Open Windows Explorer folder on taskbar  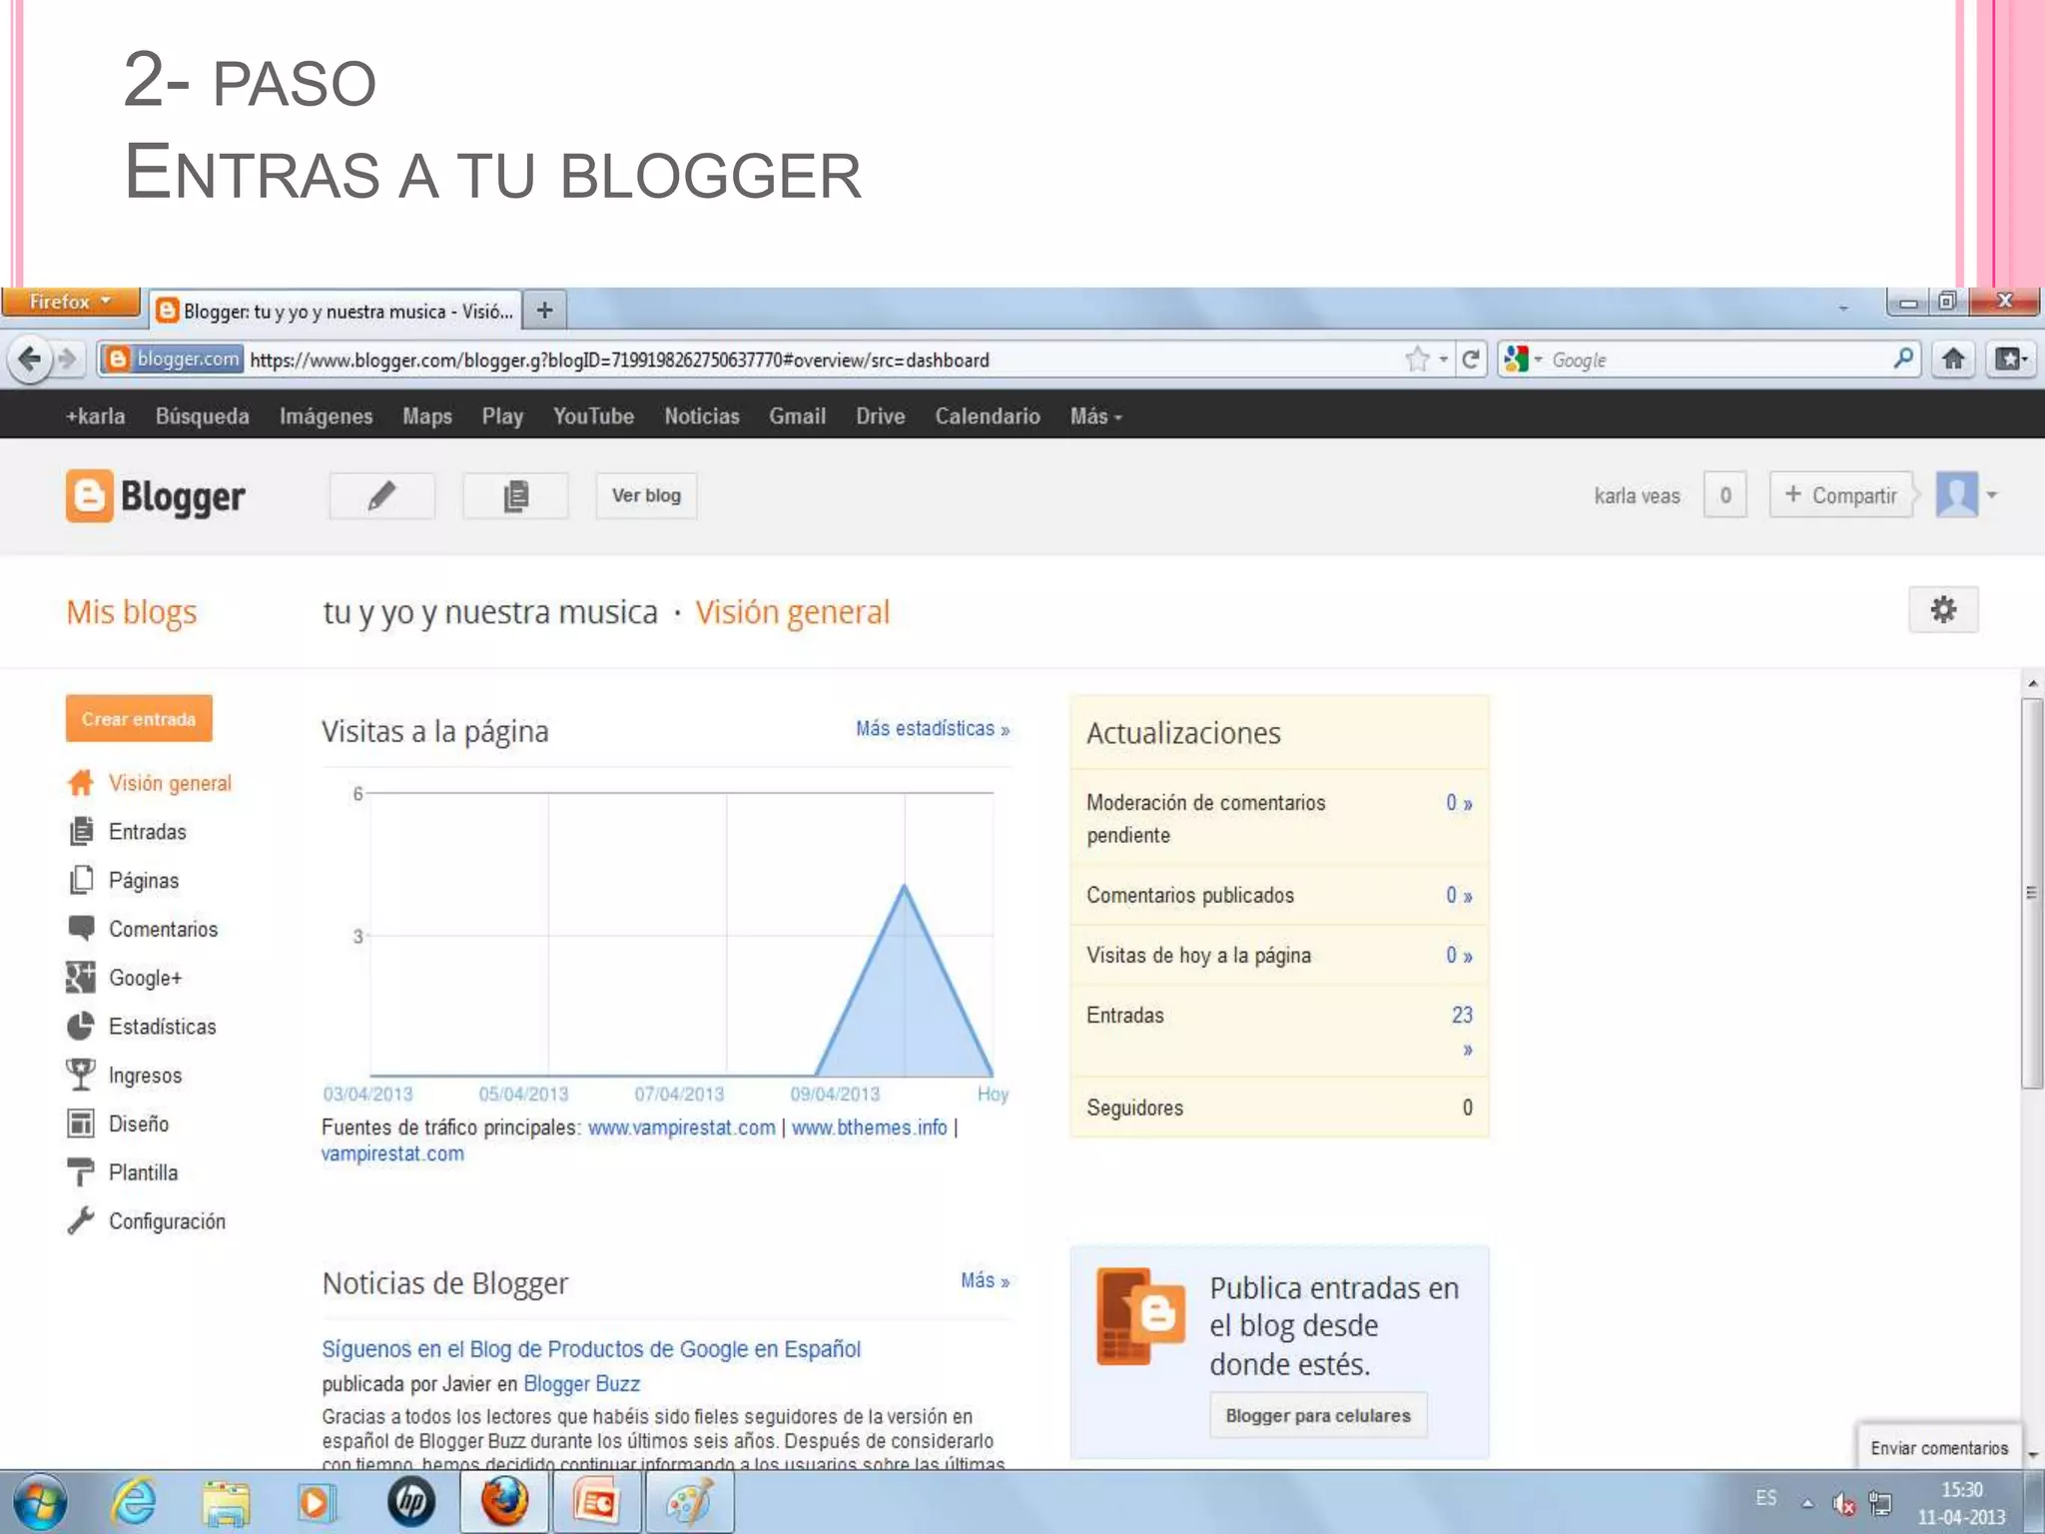pyautogui.click(x=226, y=1502)
